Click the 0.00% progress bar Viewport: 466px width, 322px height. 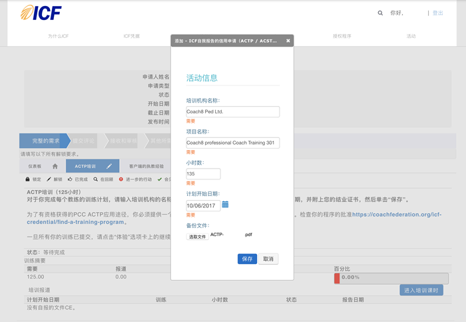pos(391,278)
